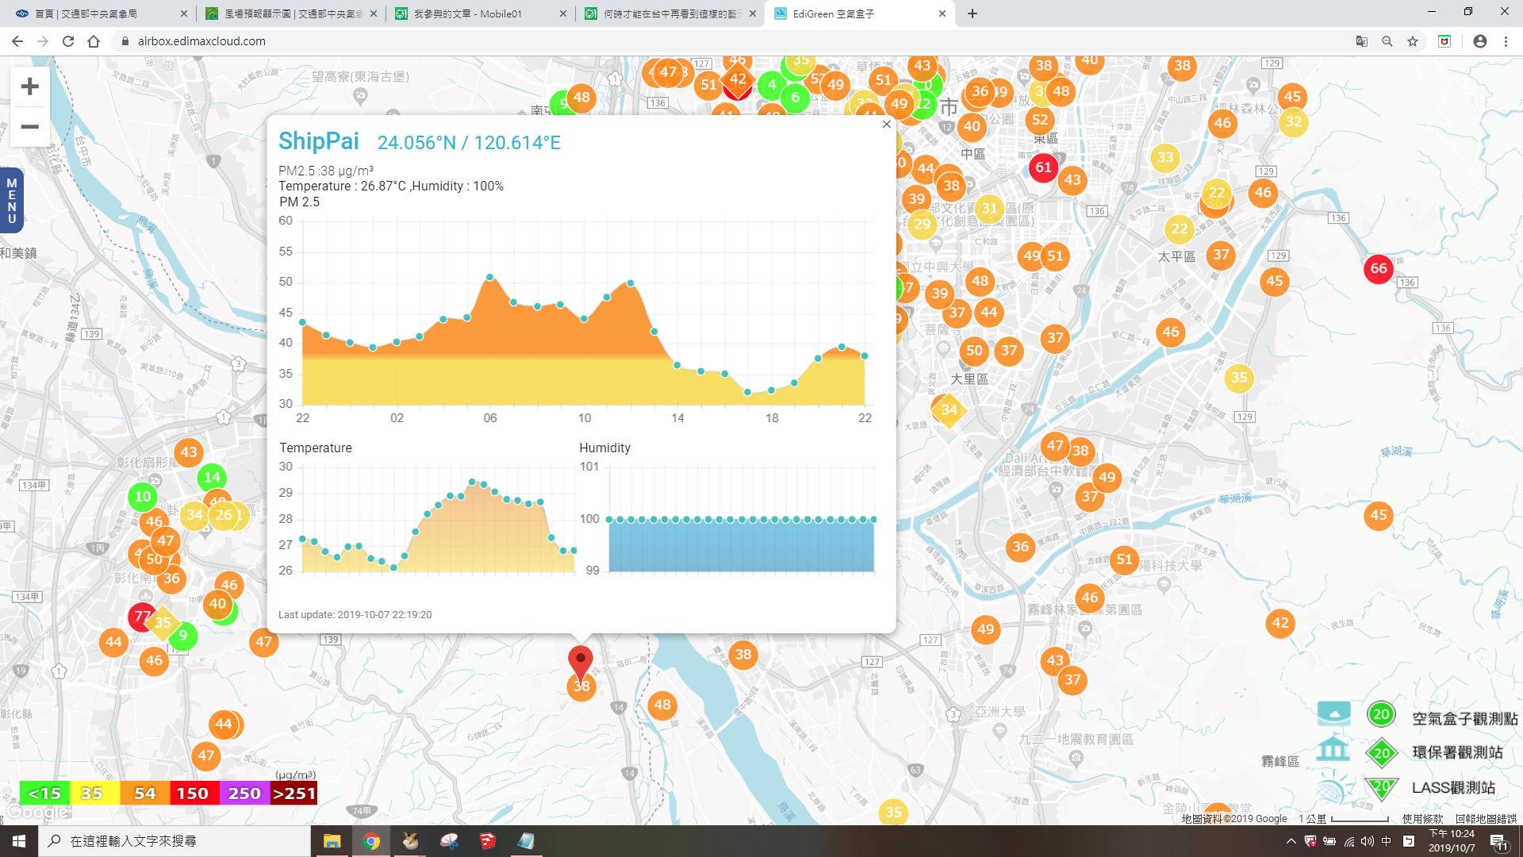Select the yellow diamond 34 station marker
Viewport: 1523px width, 857px height.
click(x=949, y=410)
